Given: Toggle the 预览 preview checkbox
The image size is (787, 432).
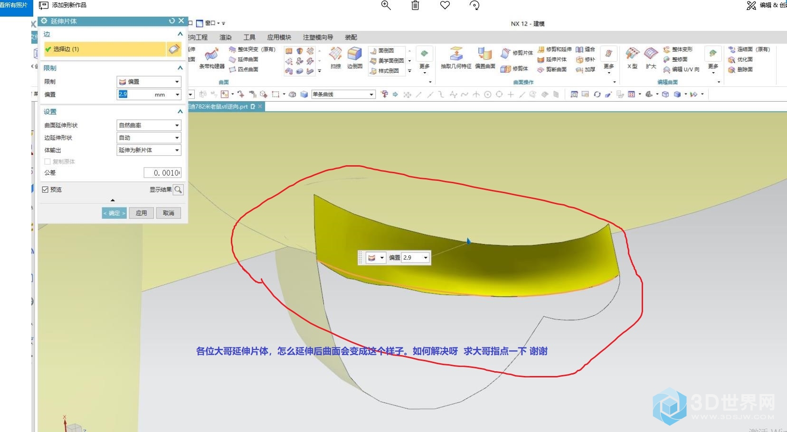Looking at the screenshot, I should click(x=45, y=189).
